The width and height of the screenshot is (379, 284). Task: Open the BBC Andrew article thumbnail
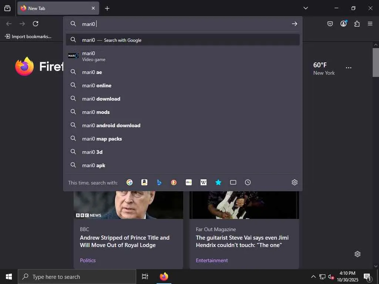tap(128, 205)
